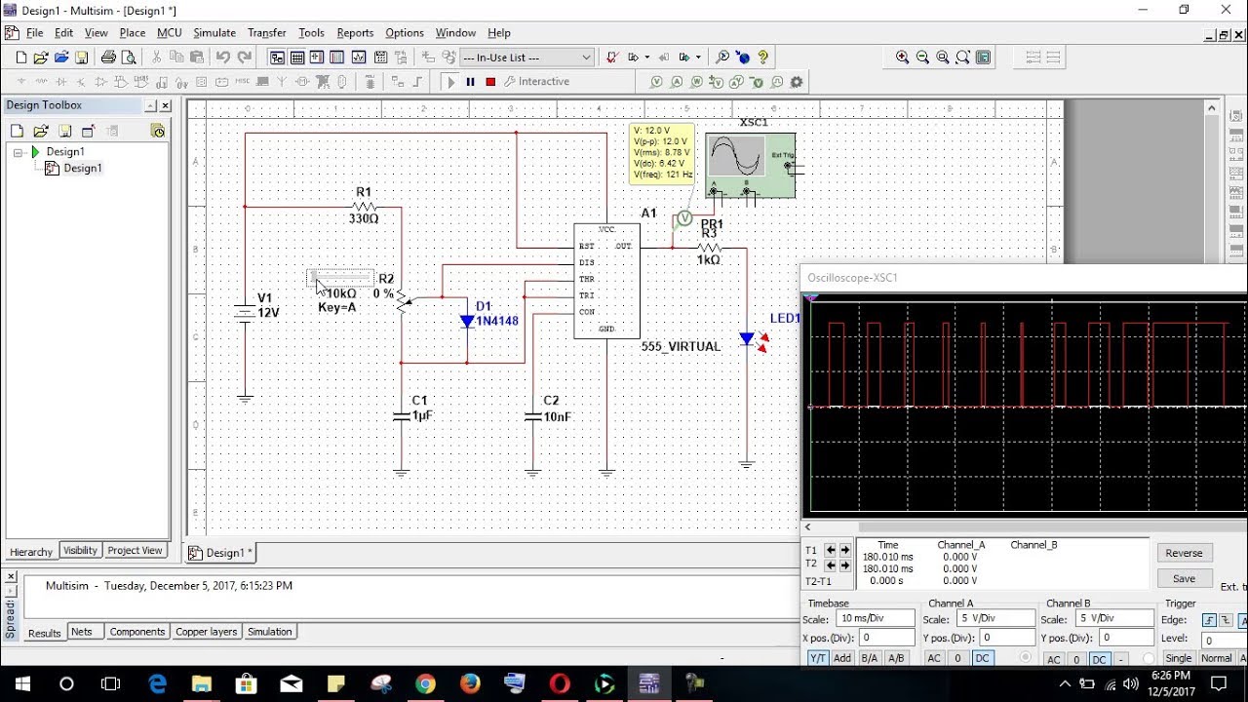Zoom to fit the whole sheet

[963, 58]
